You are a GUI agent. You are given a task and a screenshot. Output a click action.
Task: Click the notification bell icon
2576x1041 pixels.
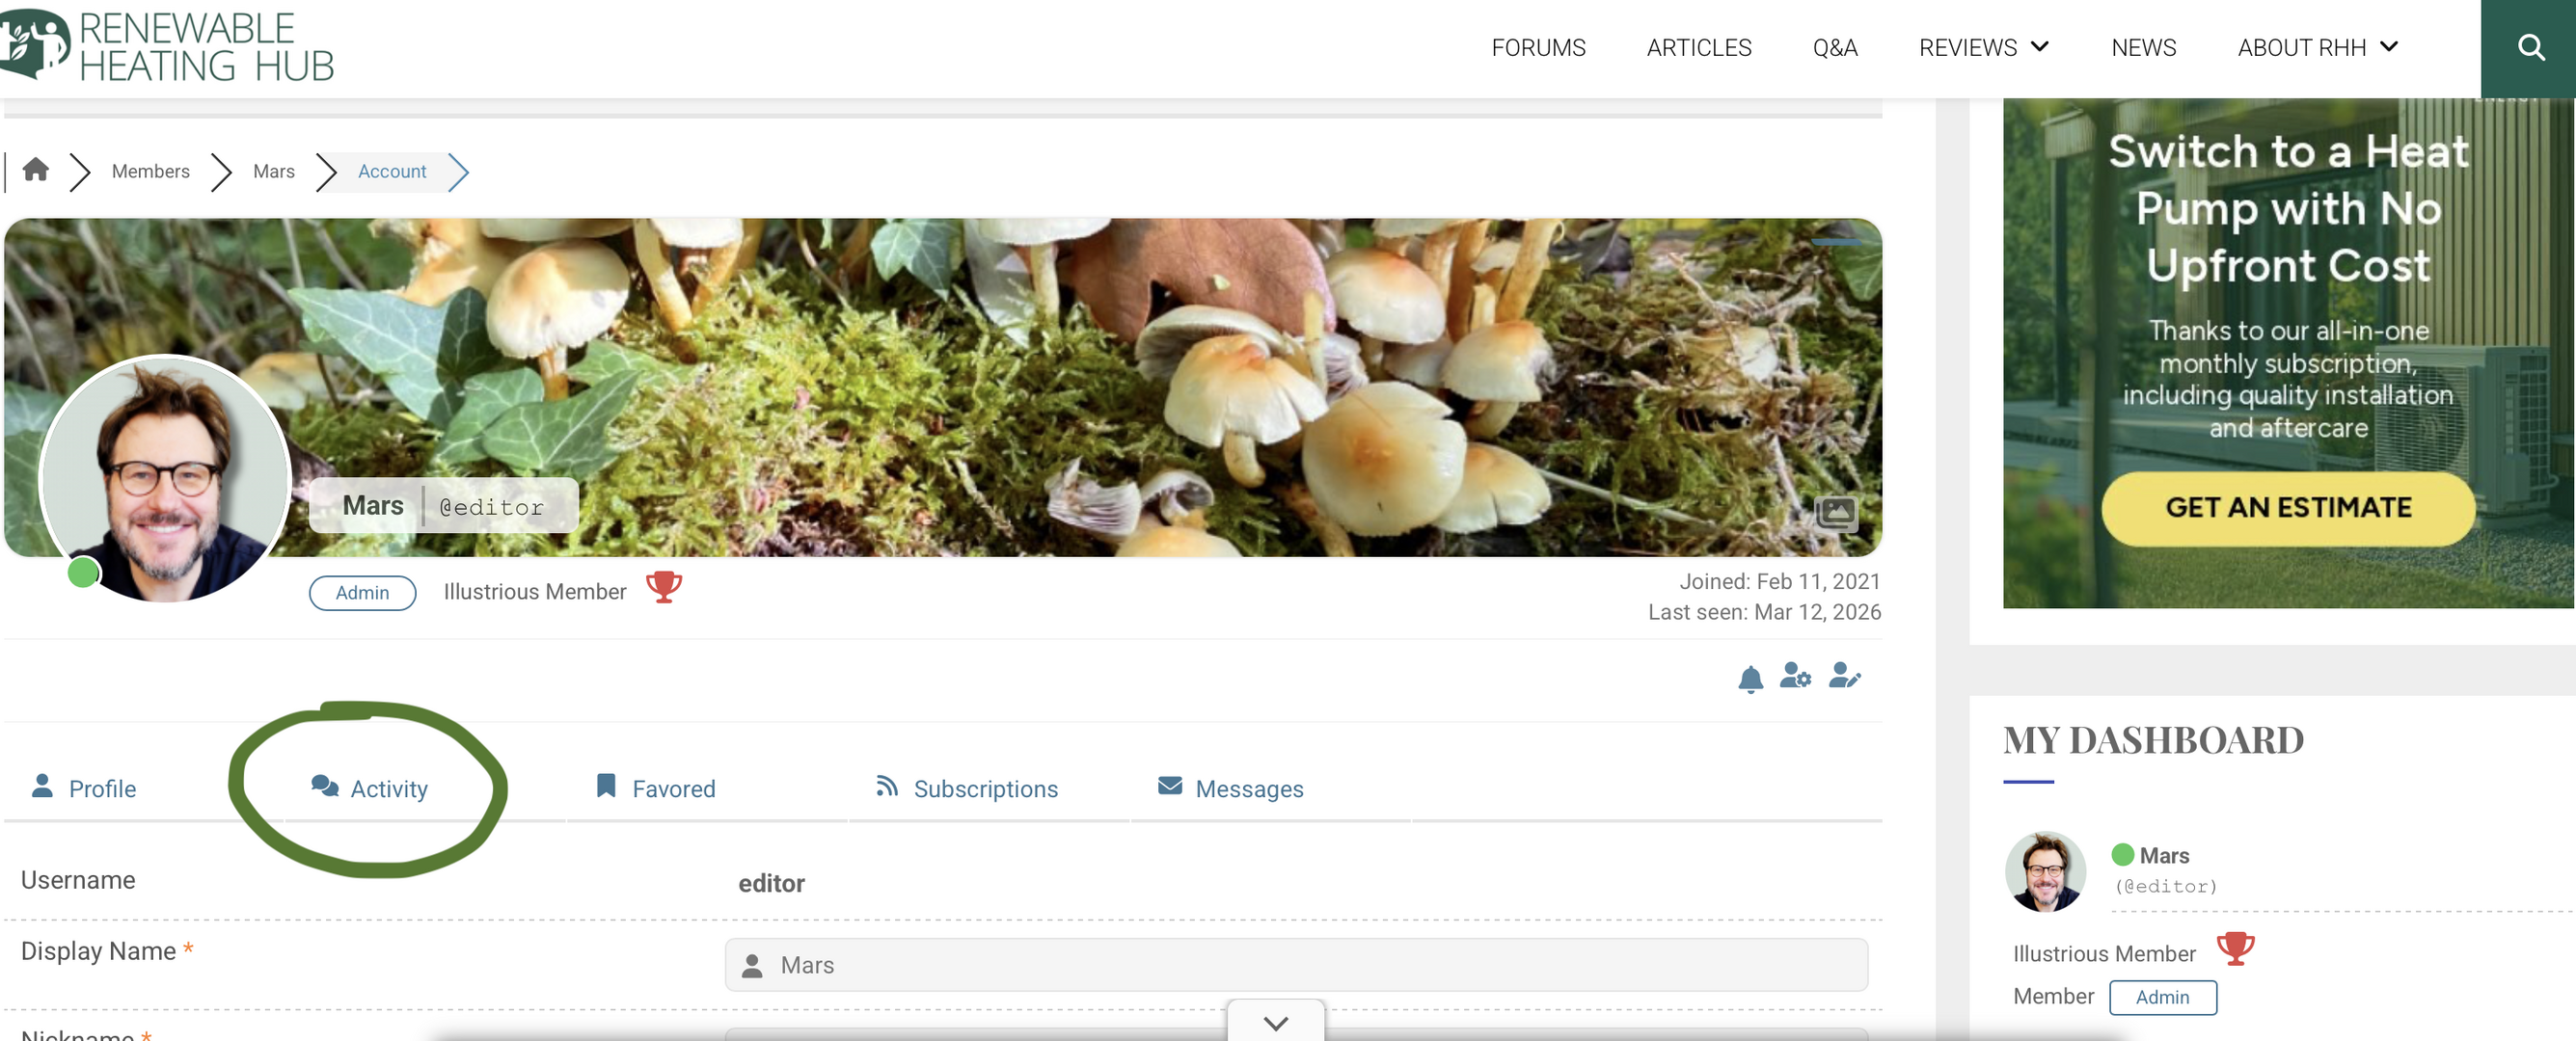(x=1749, y=679)
